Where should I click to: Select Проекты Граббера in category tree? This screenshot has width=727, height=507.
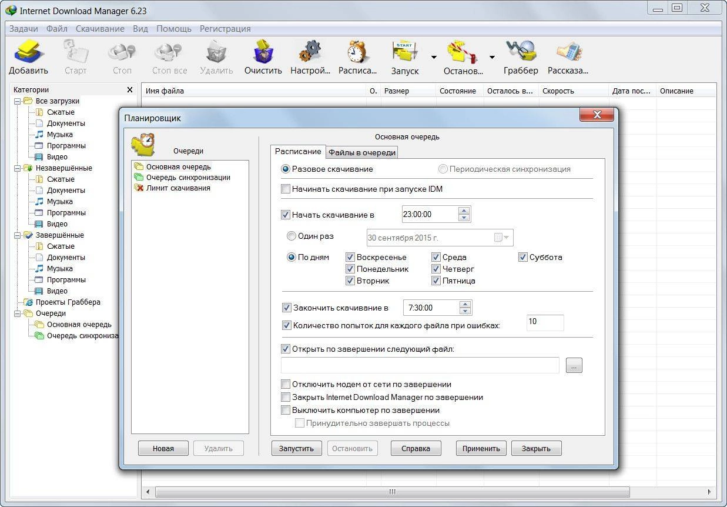point(68,302)
